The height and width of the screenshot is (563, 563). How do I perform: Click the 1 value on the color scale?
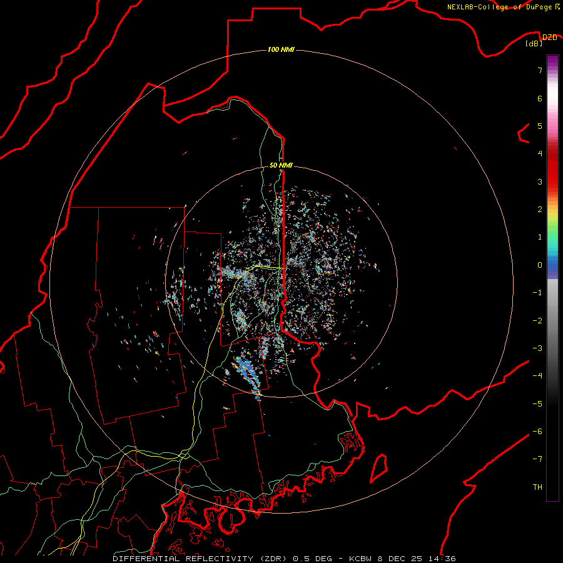tap(540, 237)
